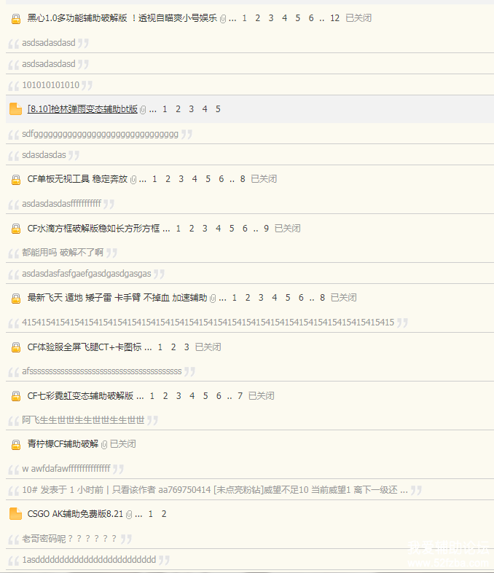Screen dimensions: 494x573
Task: Click reply preview beginning 'afsssssss'
Action: pyautogui.click(x=102, y=371)
